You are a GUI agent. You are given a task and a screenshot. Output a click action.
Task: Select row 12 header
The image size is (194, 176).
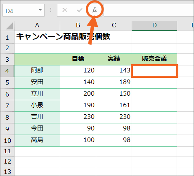pos(7,162)
